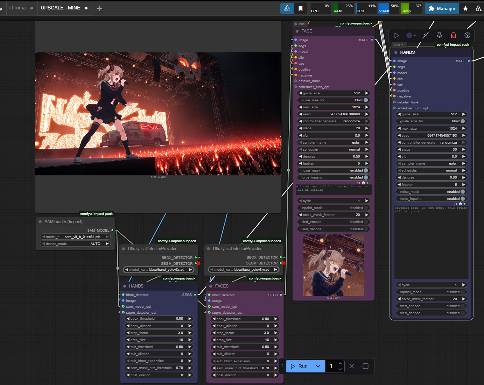
Task: Delete the selected node using the red trash icon
Action: click(x=453, y=35)
